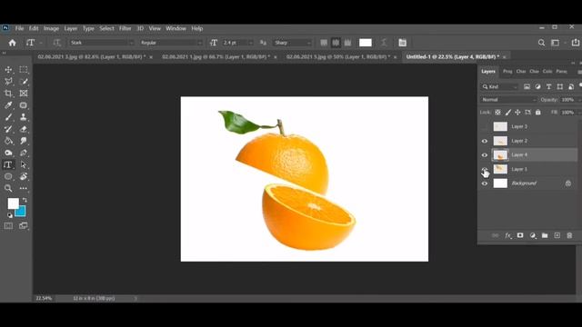This screenshot has height=327, width=582.
Task: Toggle filter for pixel layers
Action: point(527,87)
